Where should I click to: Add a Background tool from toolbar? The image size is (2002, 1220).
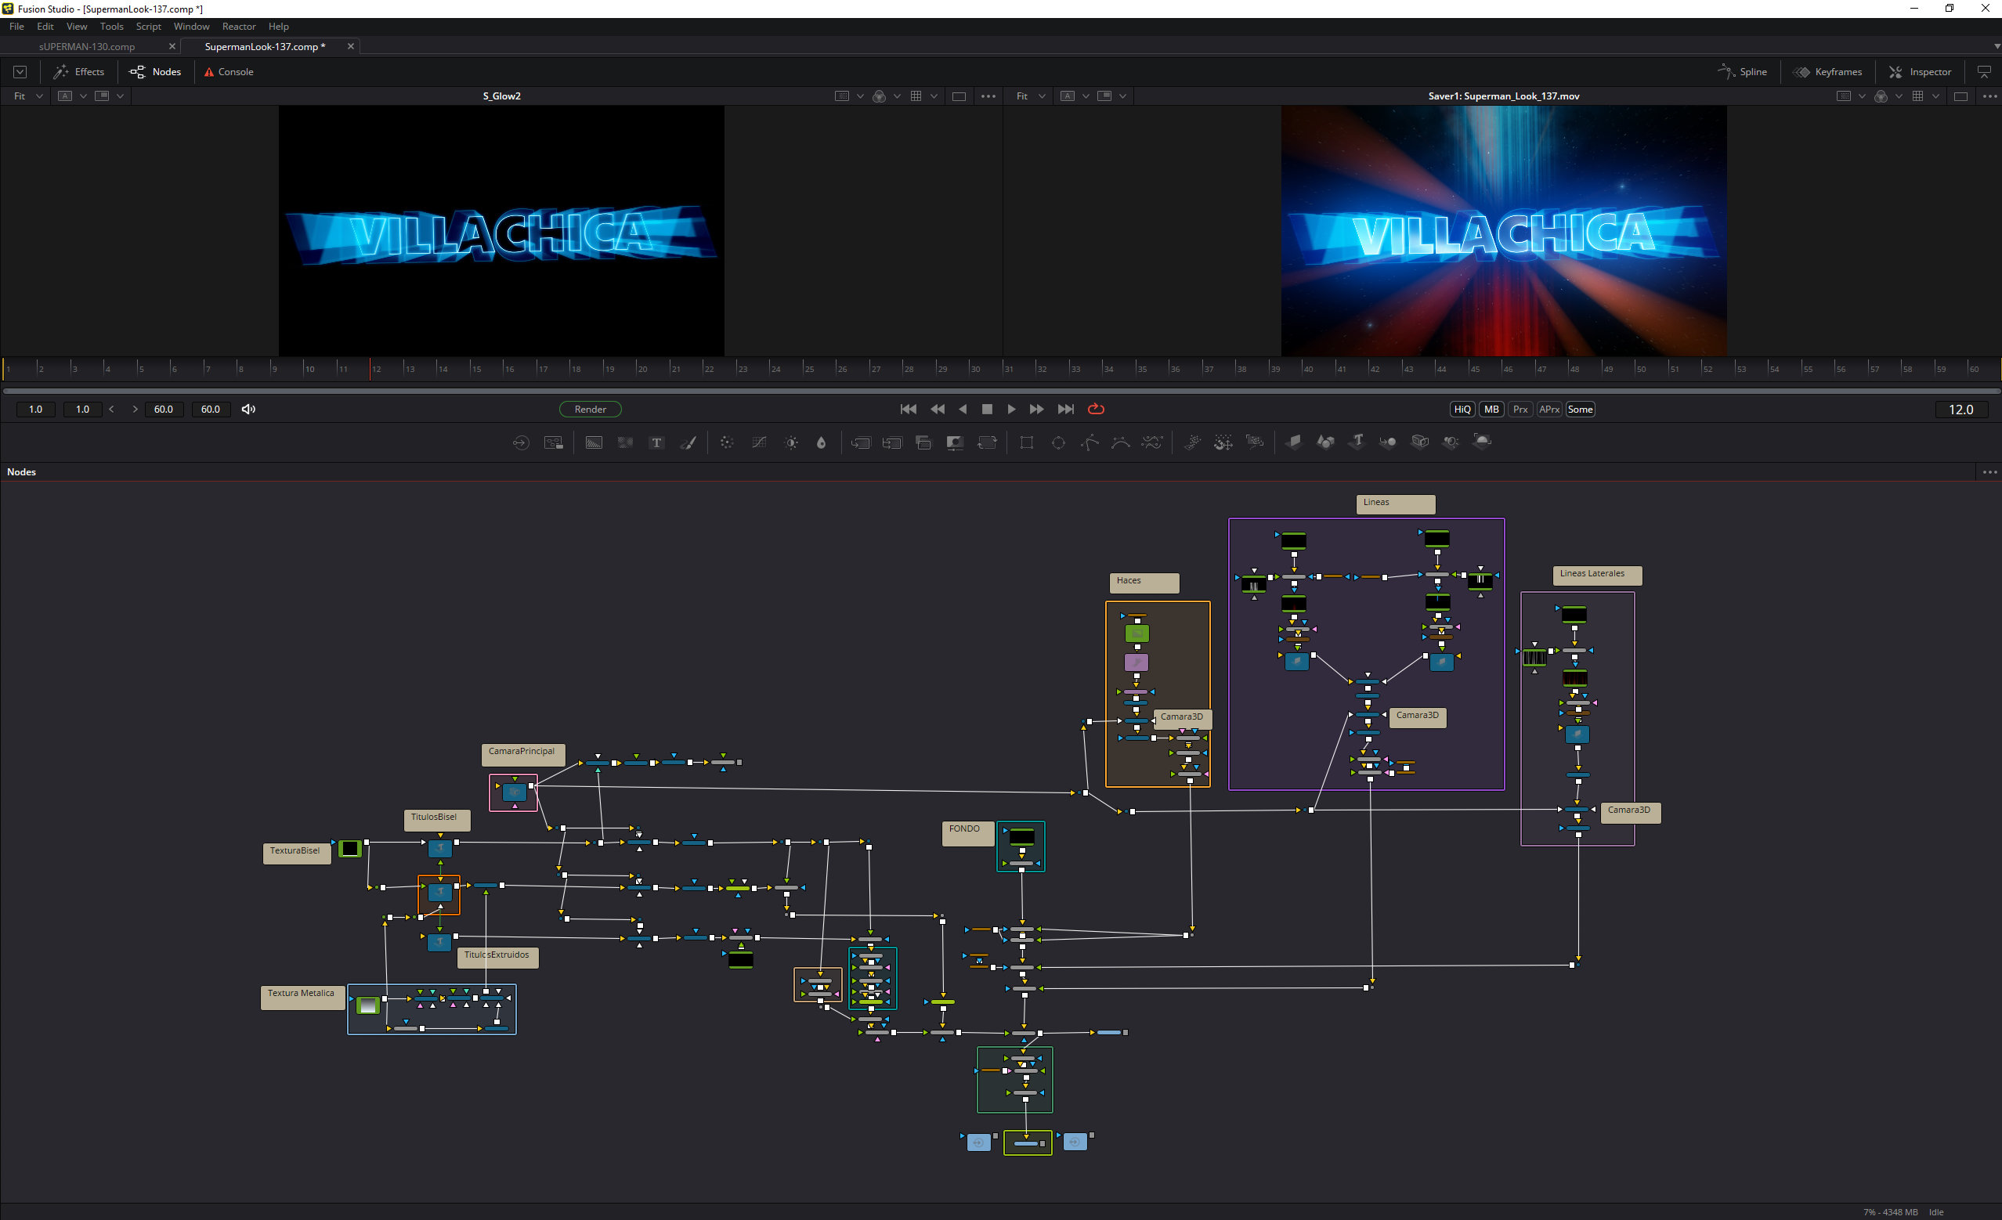point(594,442)
